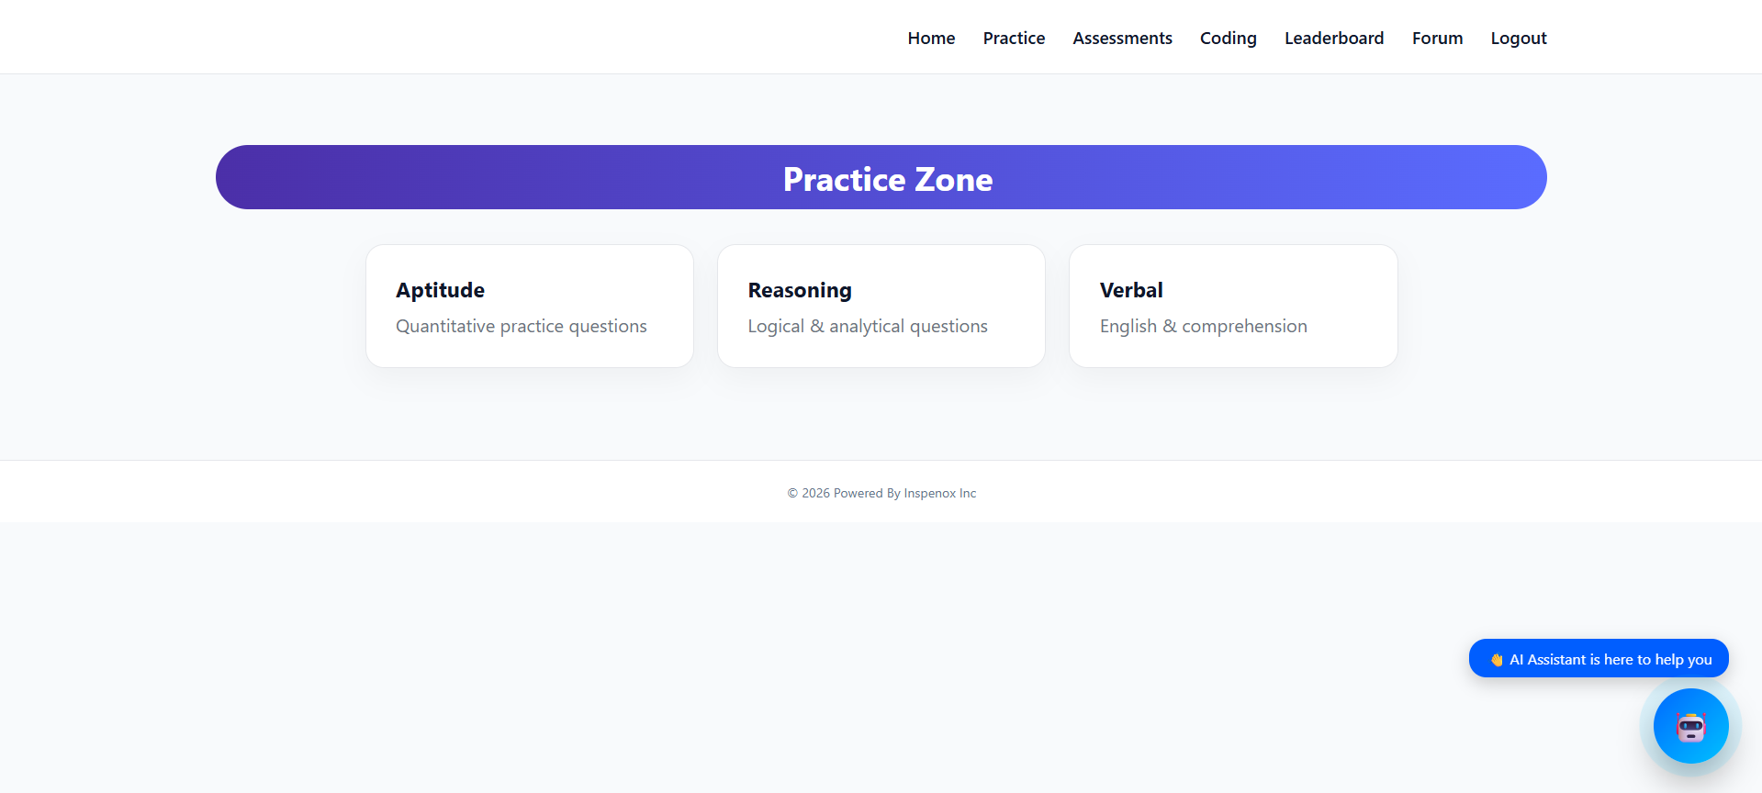Click the '© 2026' copyright text in footer
Screen dimensions: 1762x793
click(x=808, y=494)
